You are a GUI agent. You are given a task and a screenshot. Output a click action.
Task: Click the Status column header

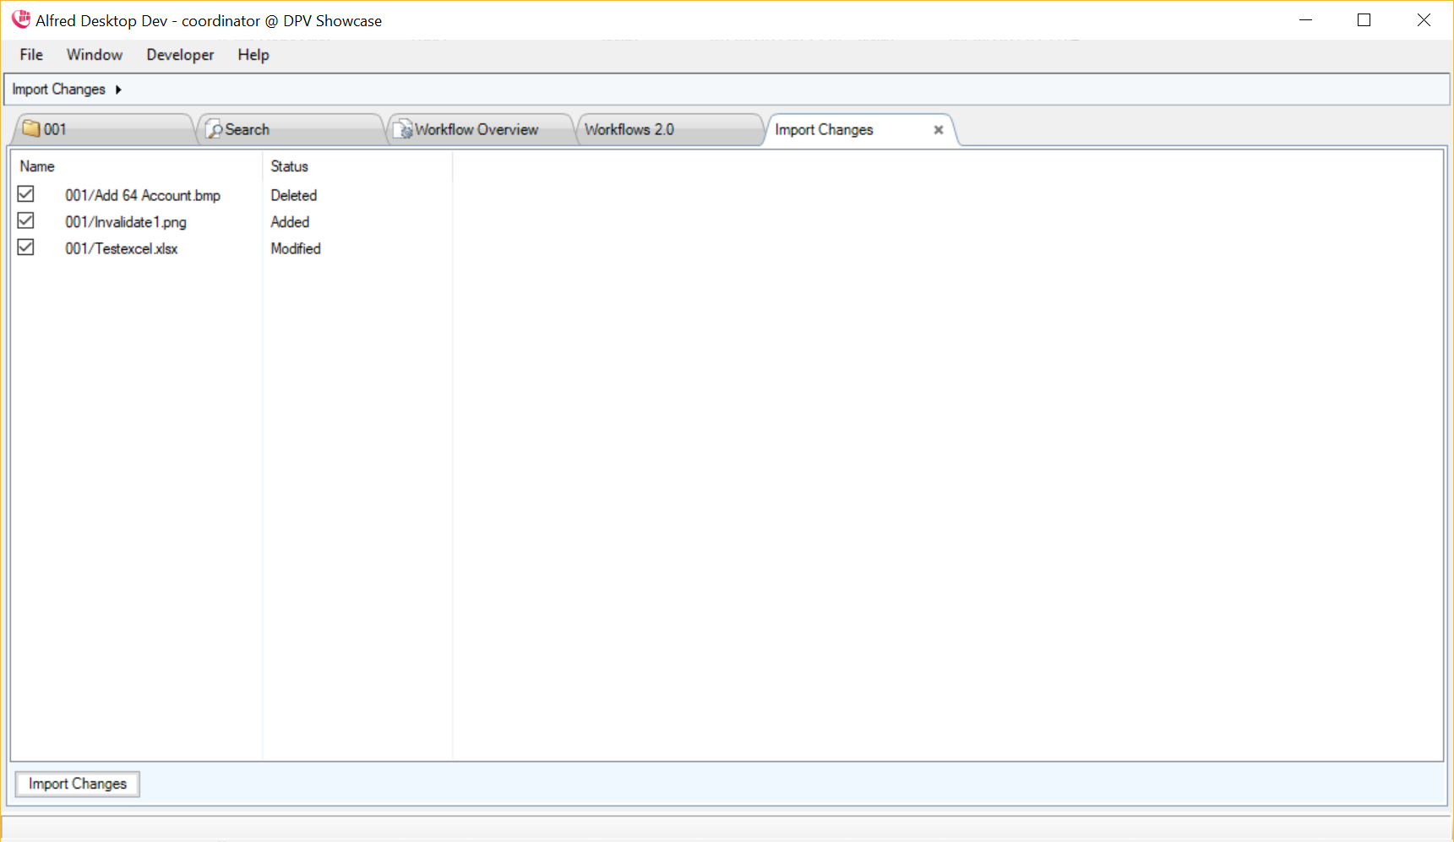[289, 166]
